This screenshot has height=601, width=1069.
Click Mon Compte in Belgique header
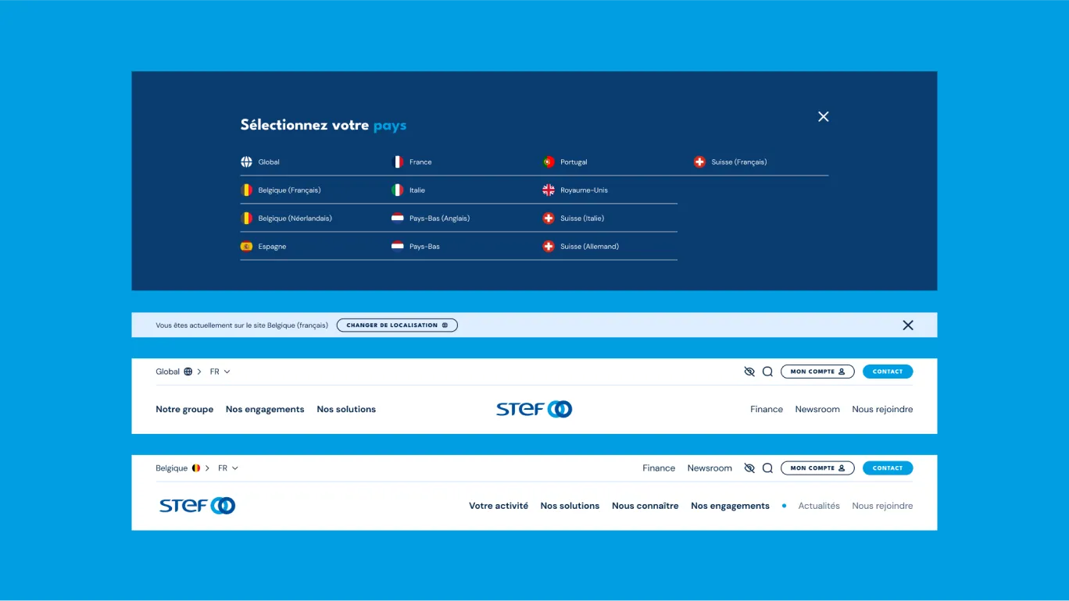pyautogui.click(x=817, y=468)
